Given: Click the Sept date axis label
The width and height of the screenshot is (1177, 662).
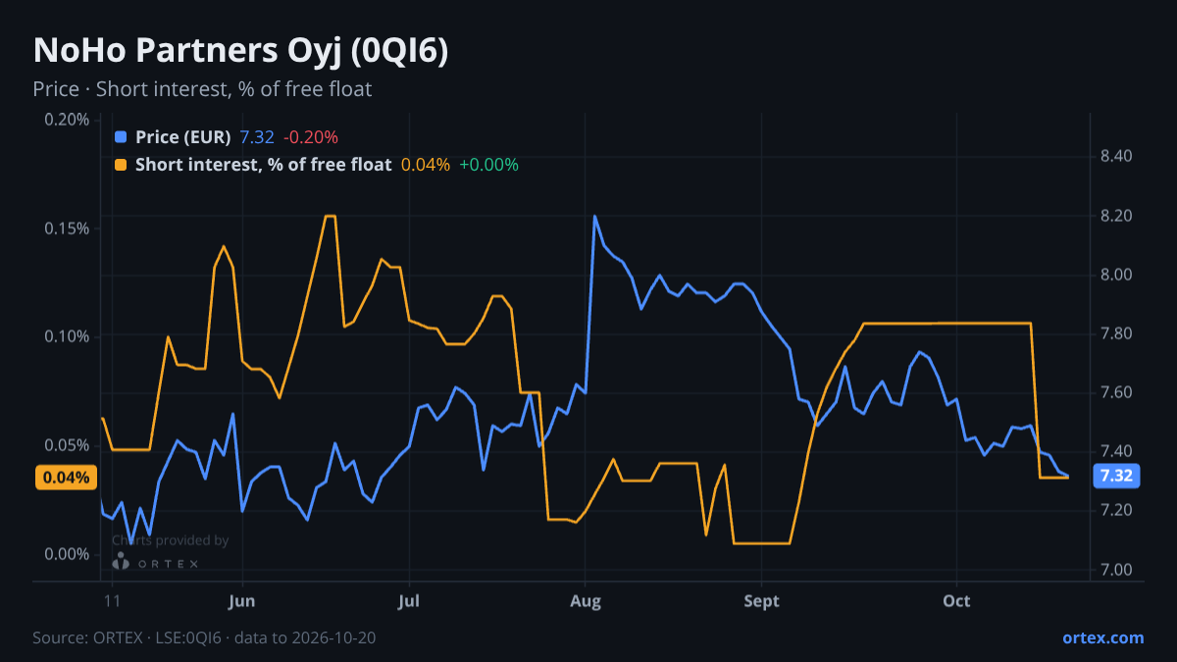Looking at the screenshot, I should pos(762,600).
